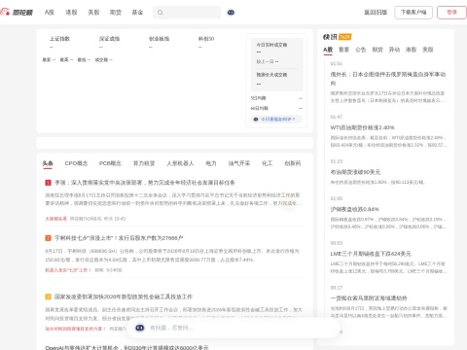Image resolution: width=467 pixels, height=350 pixels.
Task: Click the small robot icon beside 今日量能如何评
Action: pos(256,120)
